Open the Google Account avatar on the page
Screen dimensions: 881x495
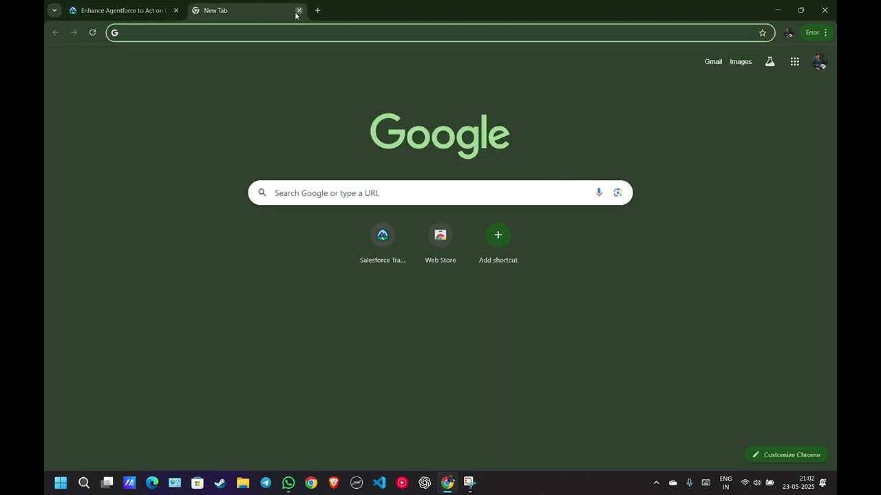tap(819, 62)
